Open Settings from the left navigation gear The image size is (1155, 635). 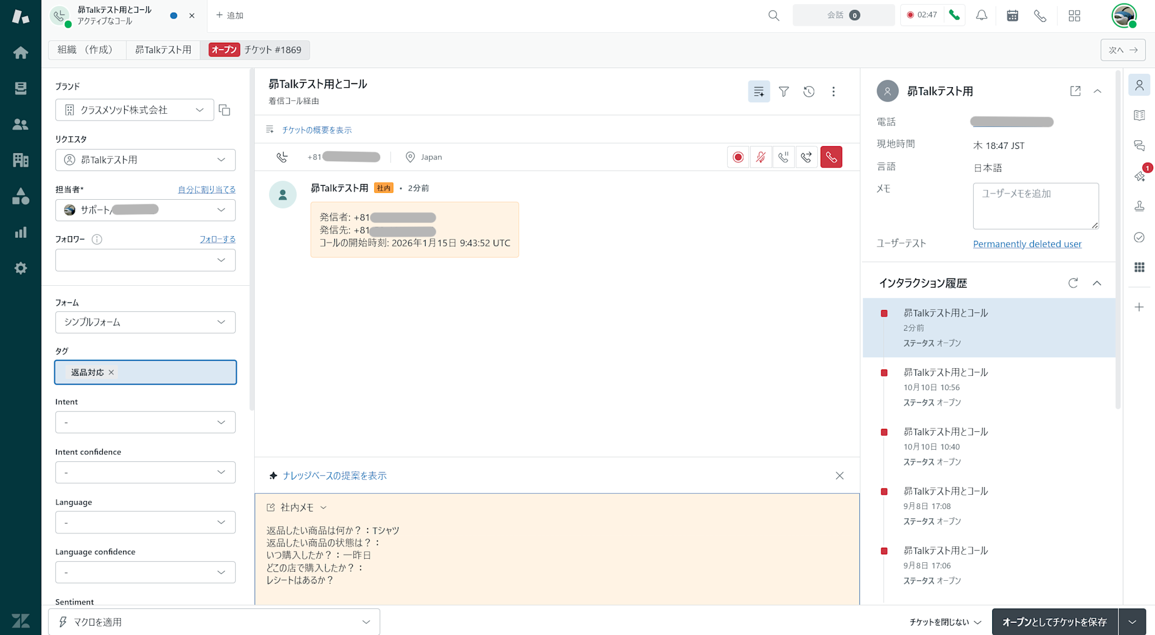pyautogui.click(x=21, y=268)
